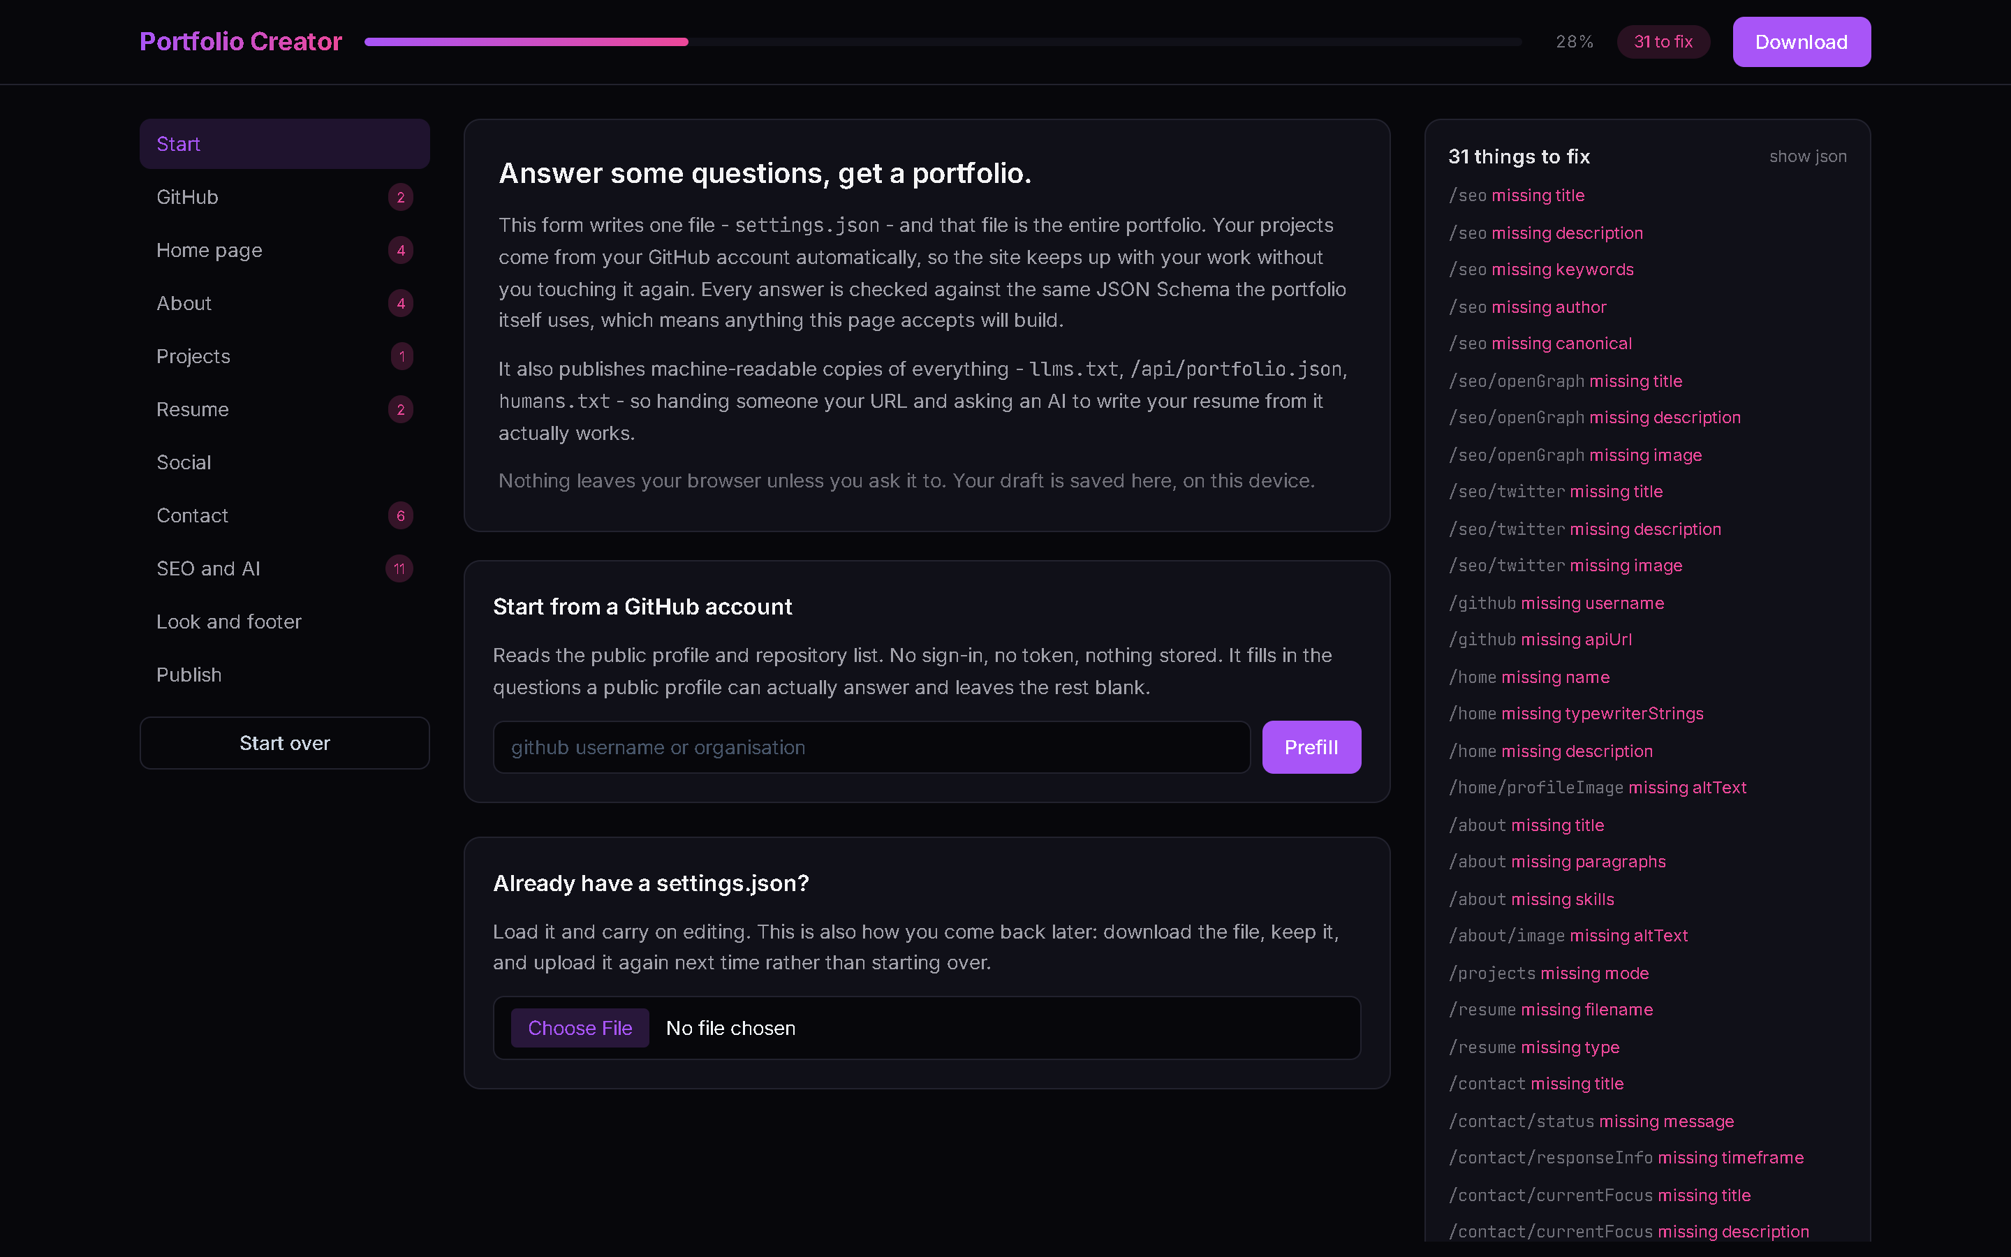Open the Social section

click(284, 462)
